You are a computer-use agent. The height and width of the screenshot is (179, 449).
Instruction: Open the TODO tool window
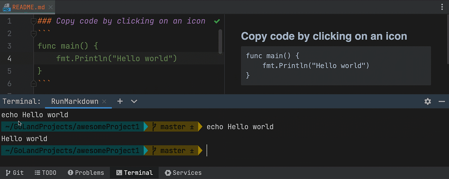pyautogui.click(x=45, y=173)
